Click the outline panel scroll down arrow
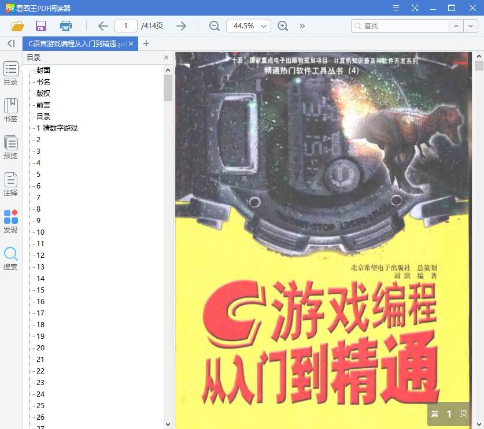Viewport: 484px width, 429px height. [x=168, y=424]
